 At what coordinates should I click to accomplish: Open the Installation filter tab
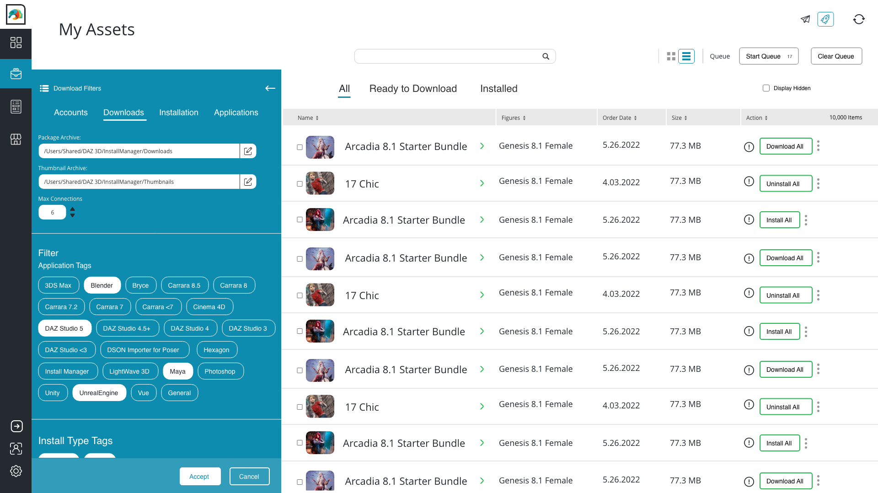pos(179,113)
